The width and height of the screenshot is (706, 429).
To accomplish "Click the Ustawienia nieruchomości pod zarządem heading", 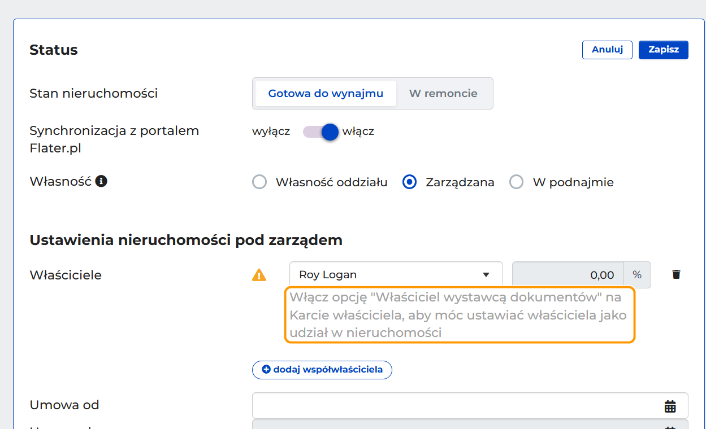I will (x=186, y=240).
